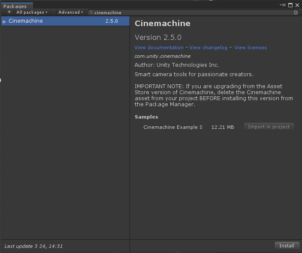This screenshot has height=253, width=302.
Task: Open the View changelog link
Action: [208, 48]
